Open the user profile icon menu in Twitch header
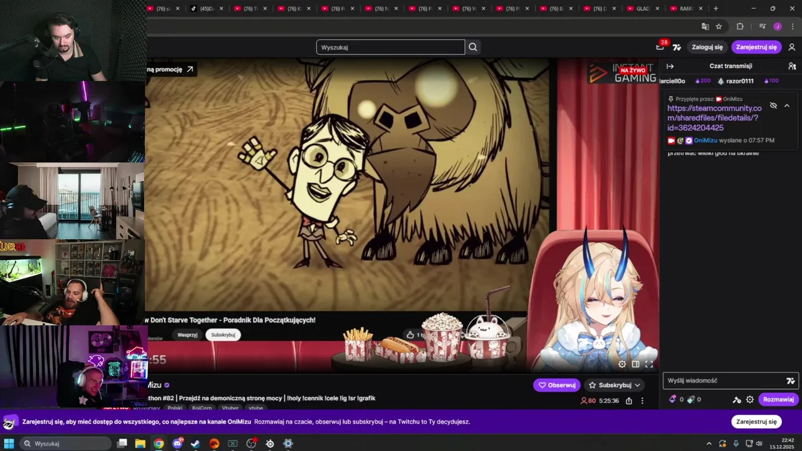The height and width of the screenshot is (451, 802). (792, 47)
